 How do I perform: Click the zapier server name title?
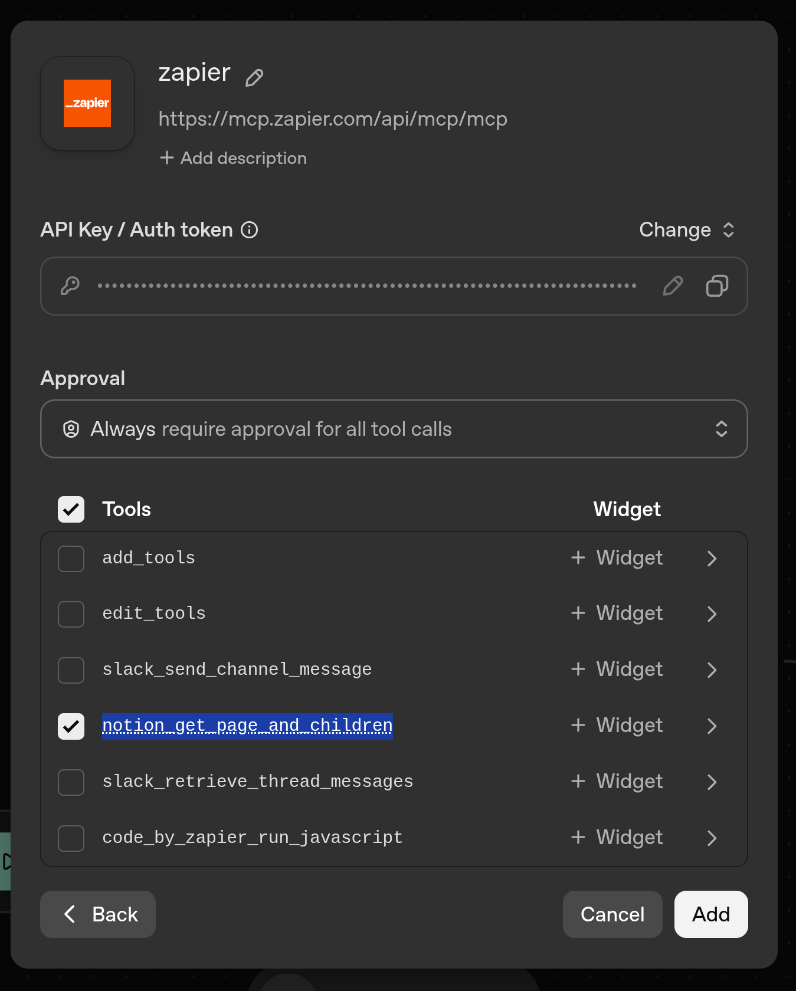(194, 73)
